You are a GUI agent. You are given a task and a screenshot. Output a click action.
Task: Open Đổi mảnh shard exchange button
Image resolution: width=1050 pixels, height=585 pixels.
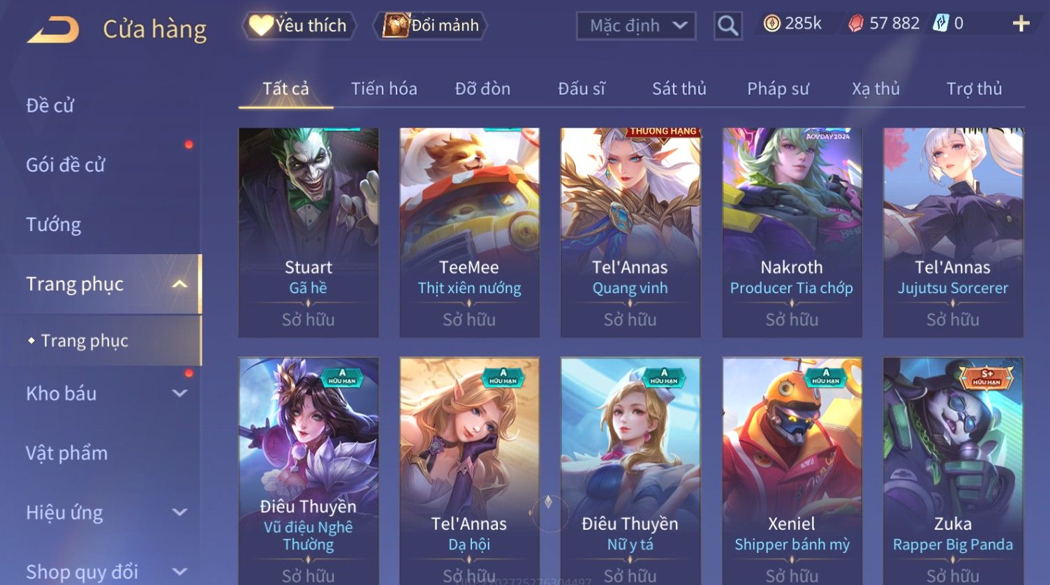pos(430,26)
